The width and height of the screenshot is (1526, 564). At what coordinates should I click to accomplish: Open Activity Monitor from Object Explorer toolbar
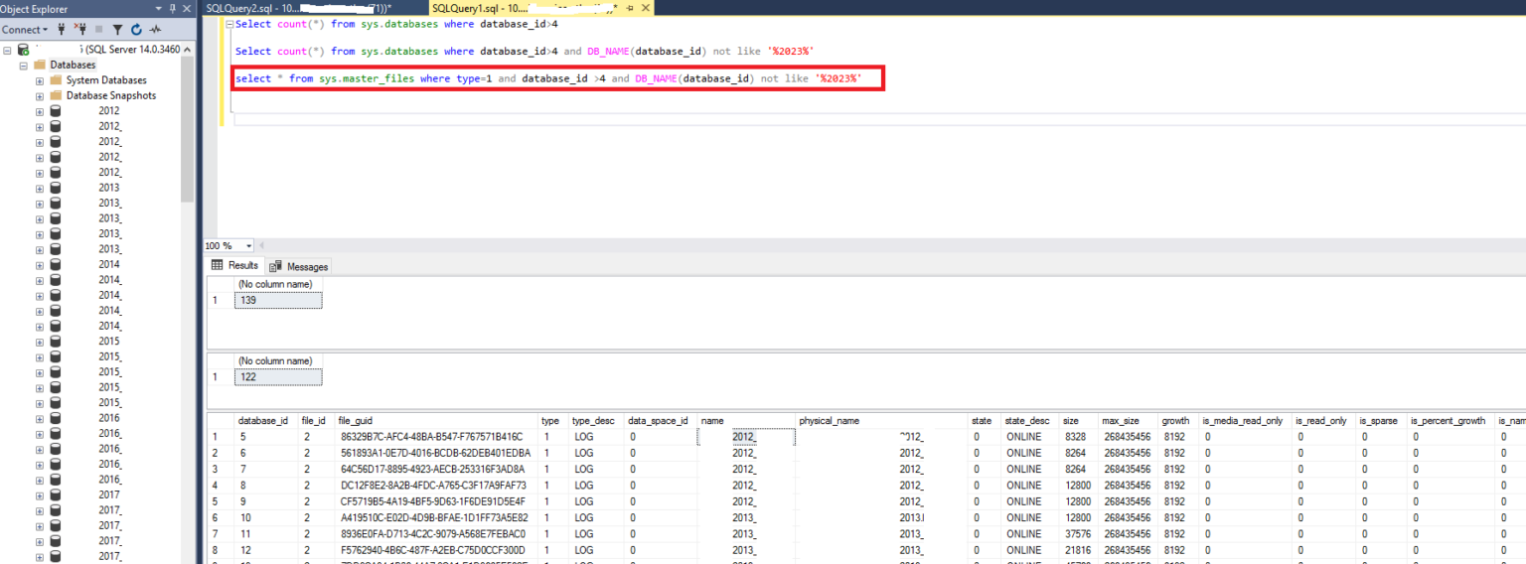tap(155, 30)
